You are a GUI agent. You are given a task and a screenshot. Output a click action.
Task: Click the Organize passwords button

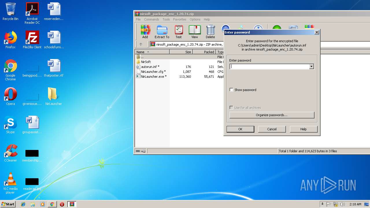pyautogui.click(x=272, y=115)
